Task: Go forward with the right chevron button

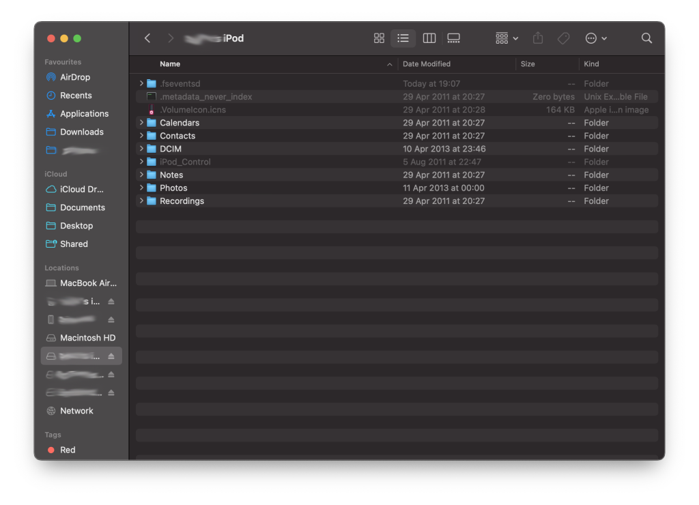Action: 170,38
